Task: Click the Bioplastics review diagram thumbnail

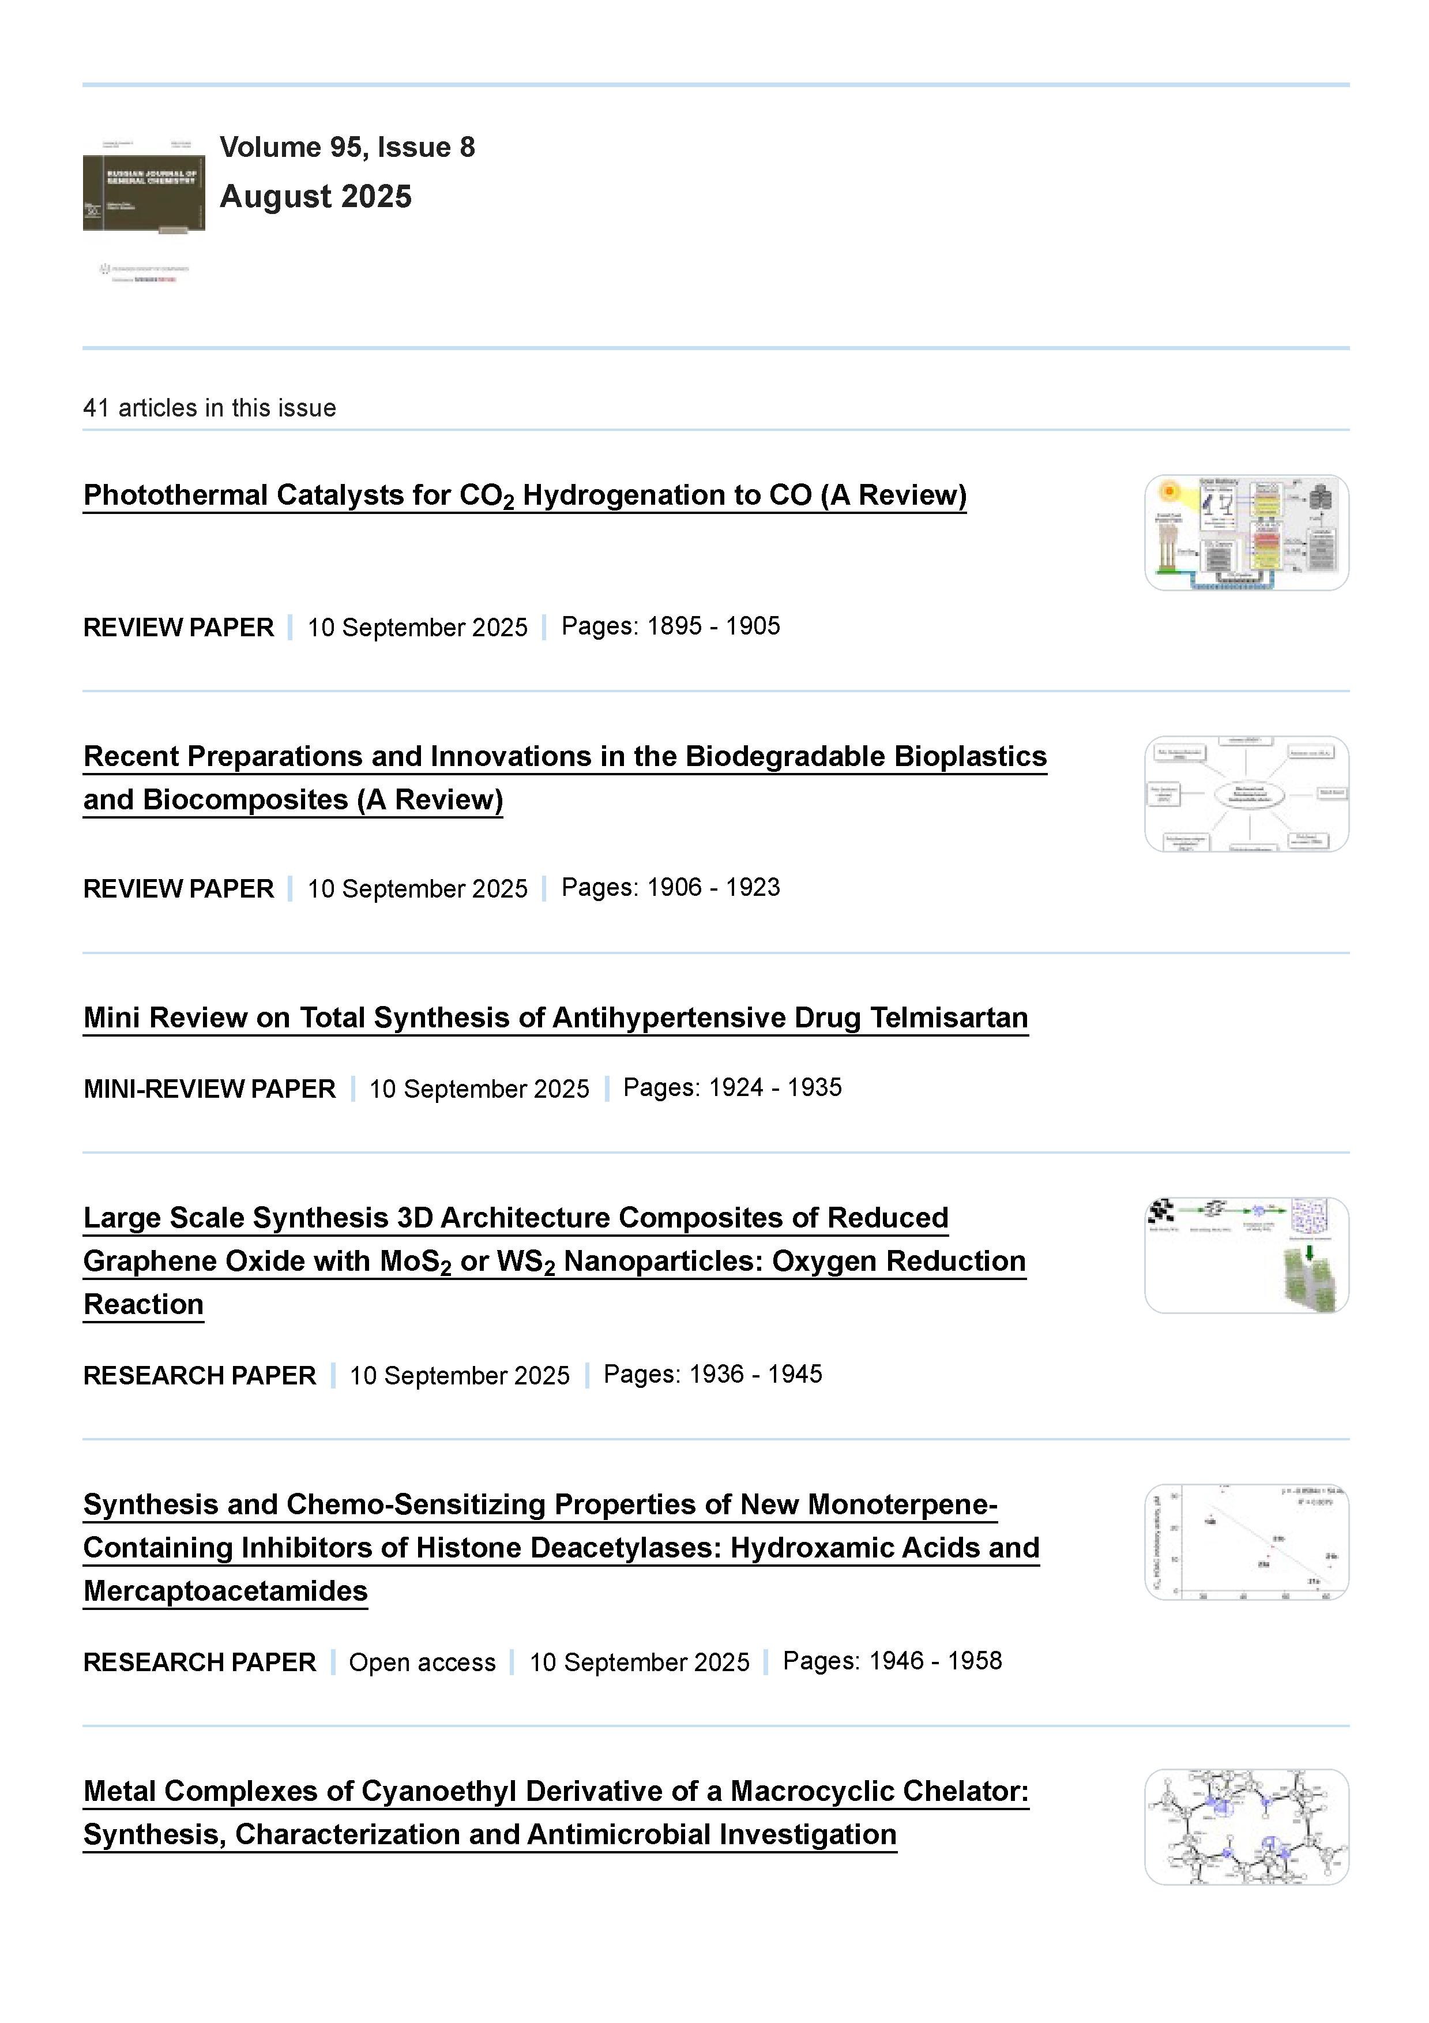Action: point(1246,794)
